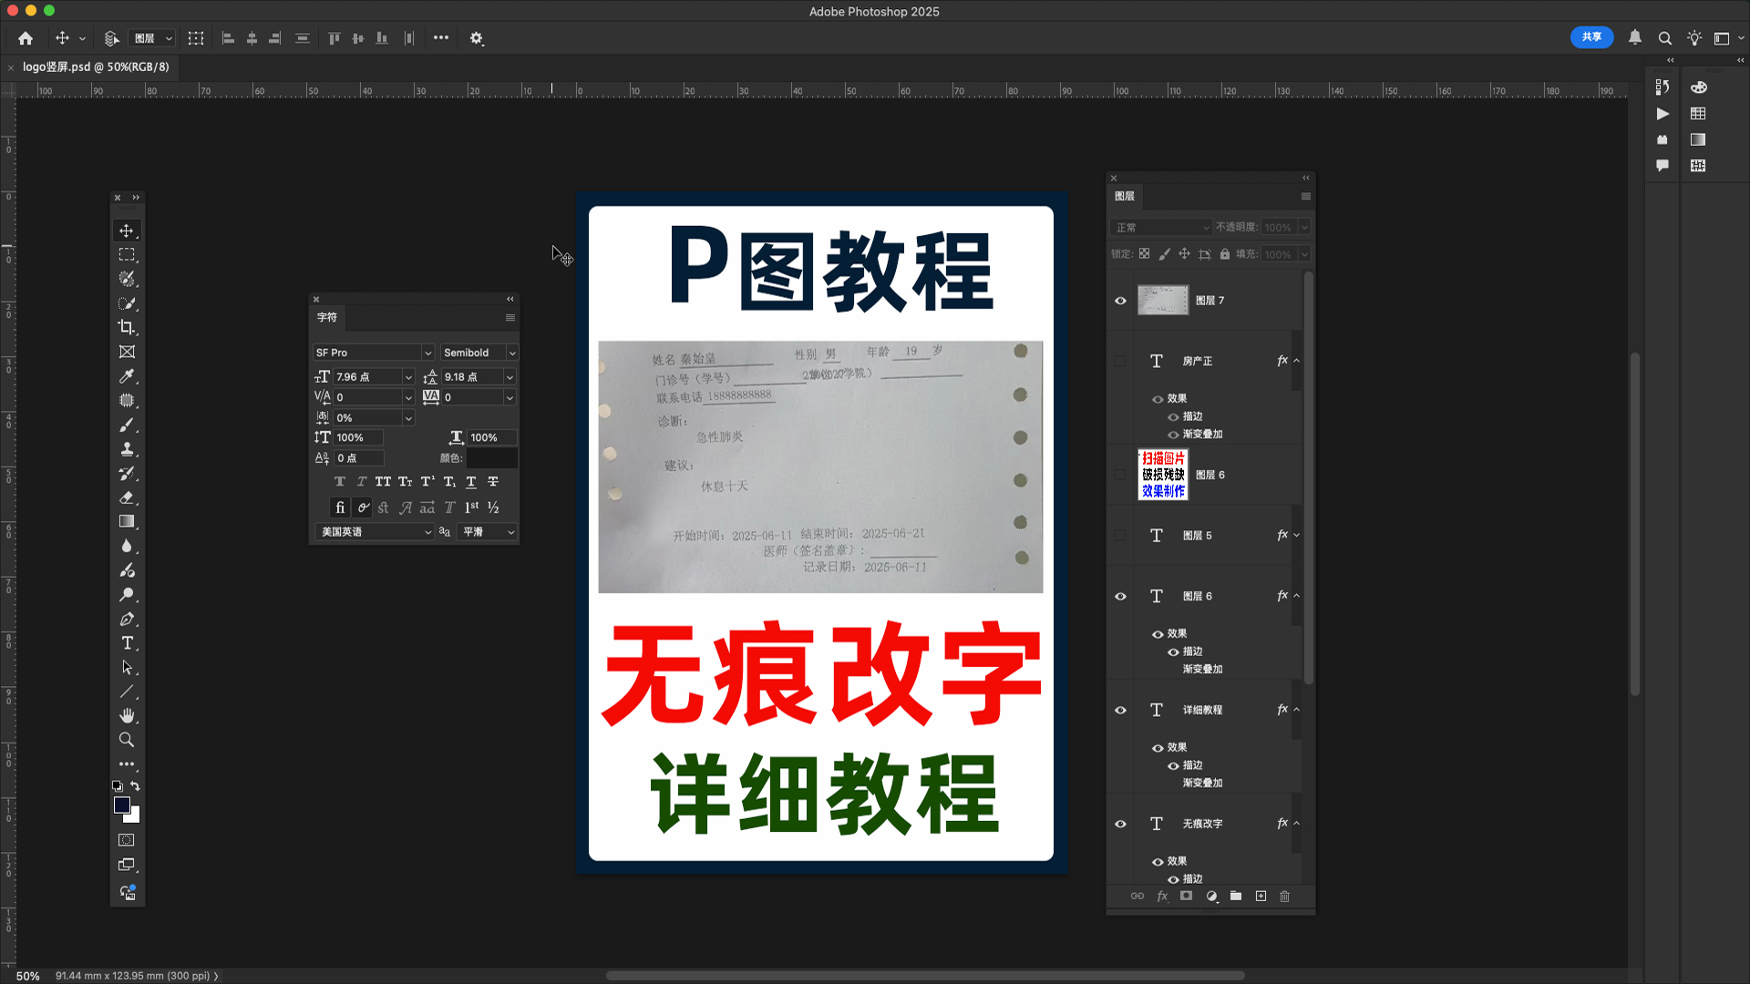Select the Eyedropper tool
1750x984 pixels.
127,376
